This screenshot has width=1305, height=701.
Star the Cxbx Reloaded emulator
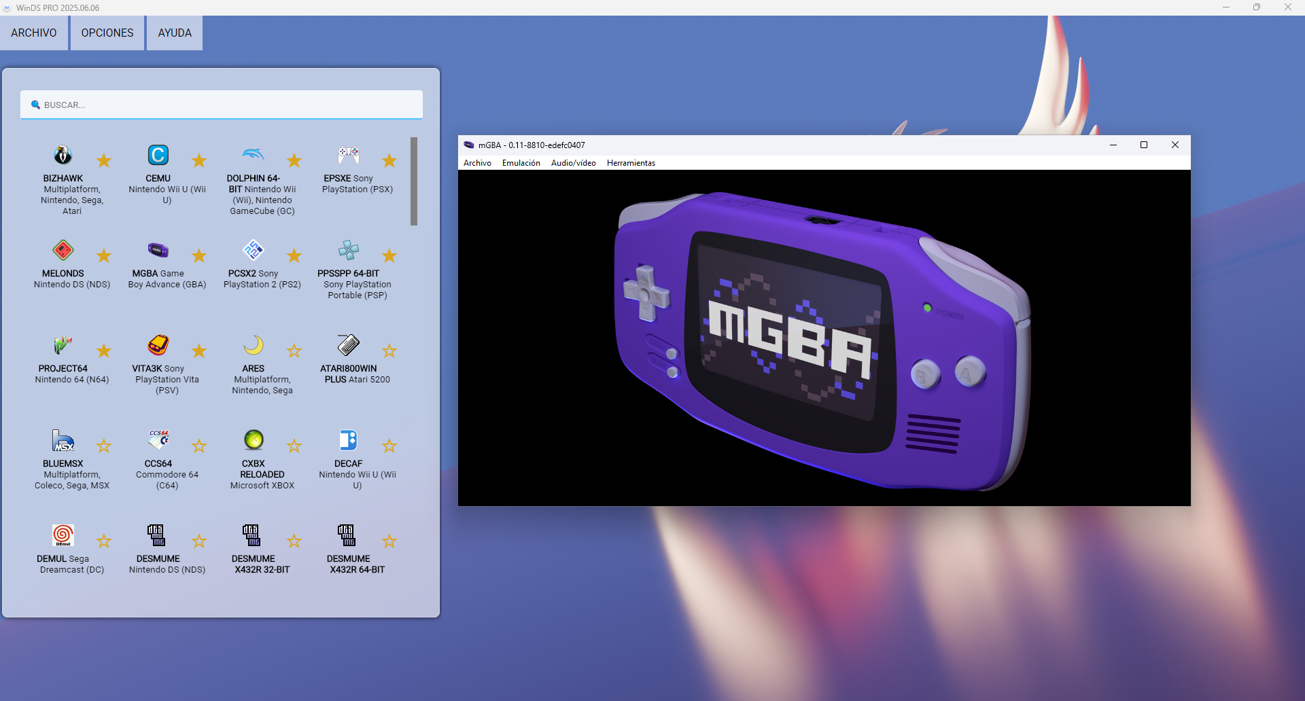(294, 446)
